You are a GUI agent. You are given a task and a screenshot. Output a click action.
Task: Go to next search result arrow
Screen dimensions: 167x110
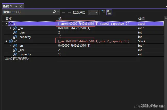[x=69, y=12]
